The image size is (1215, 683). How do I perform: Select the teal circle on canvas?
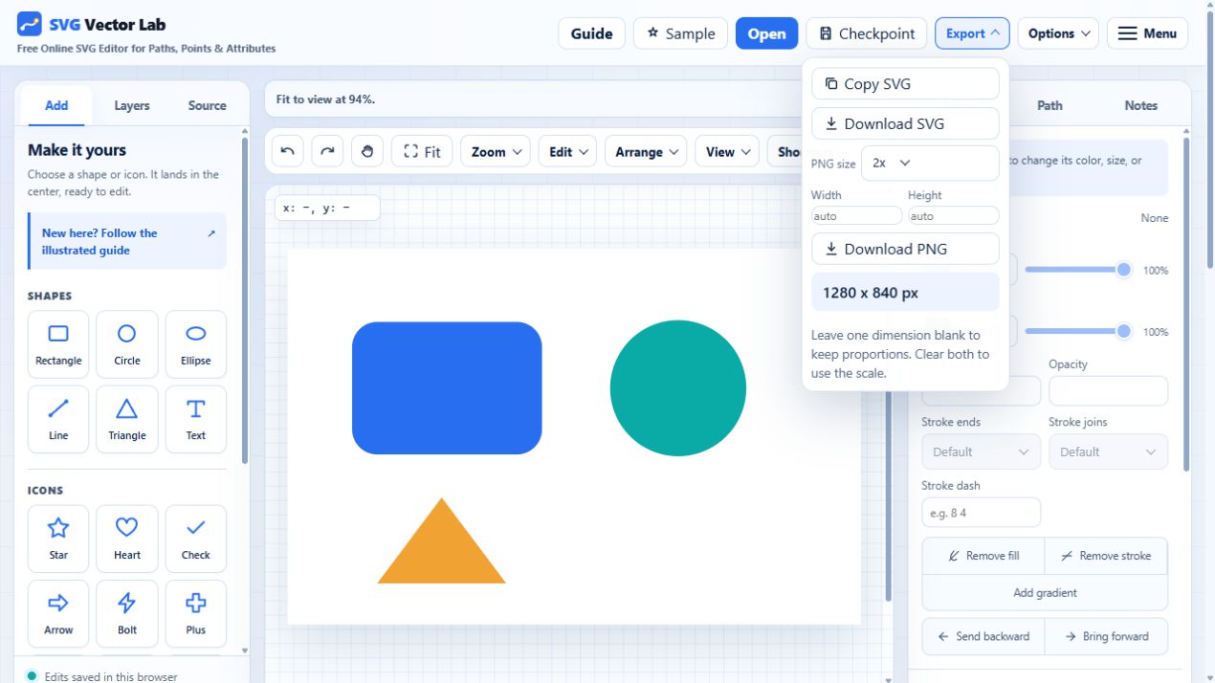[677, 388]
